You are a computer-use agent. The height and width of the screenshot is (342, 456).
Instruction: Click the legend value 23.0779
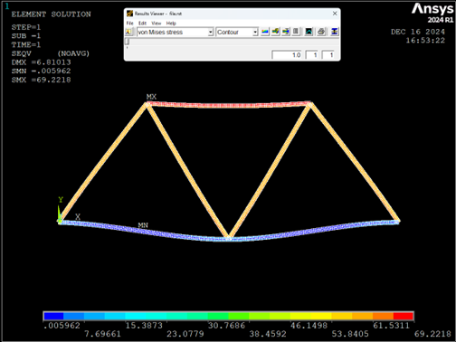tap(185, 334)
